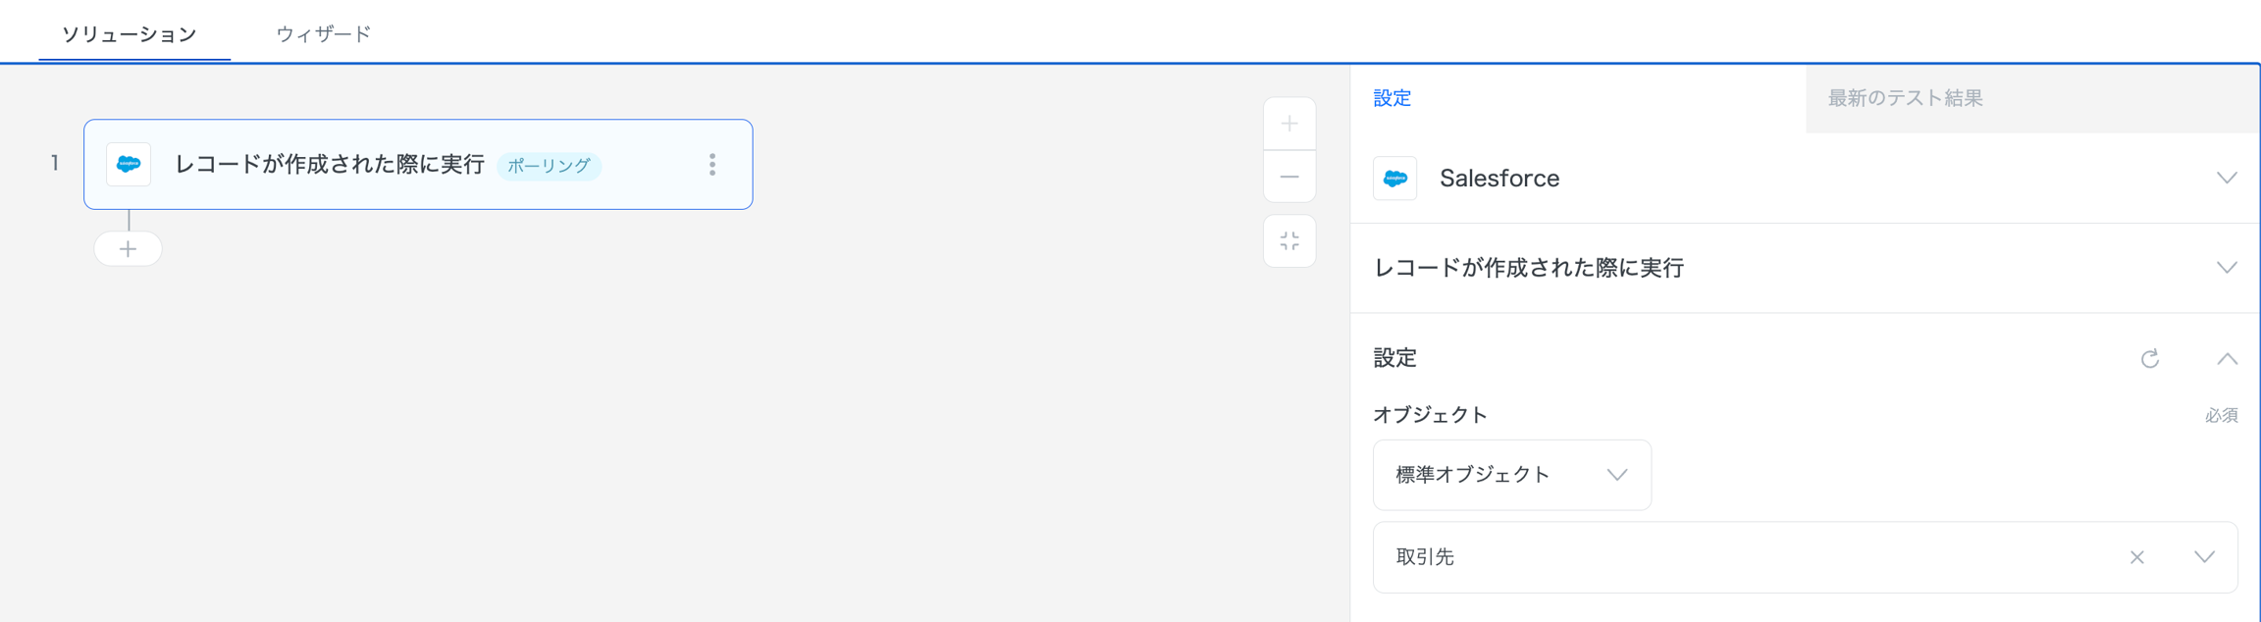
Task: Add a new step below the trigger
Action: coord(129,249)
